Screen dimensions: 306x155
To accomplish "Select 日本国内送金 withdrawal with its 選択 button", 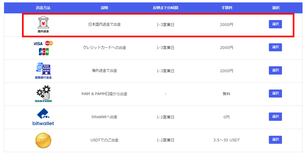I will [275, 24].
